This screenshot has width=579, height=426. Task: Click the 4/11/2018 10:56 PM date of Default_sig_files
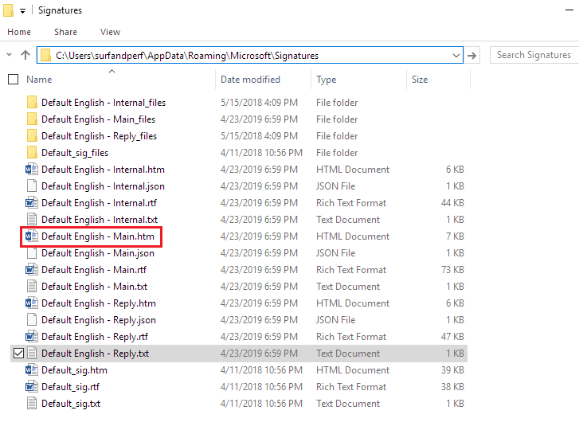click(261, 153)
